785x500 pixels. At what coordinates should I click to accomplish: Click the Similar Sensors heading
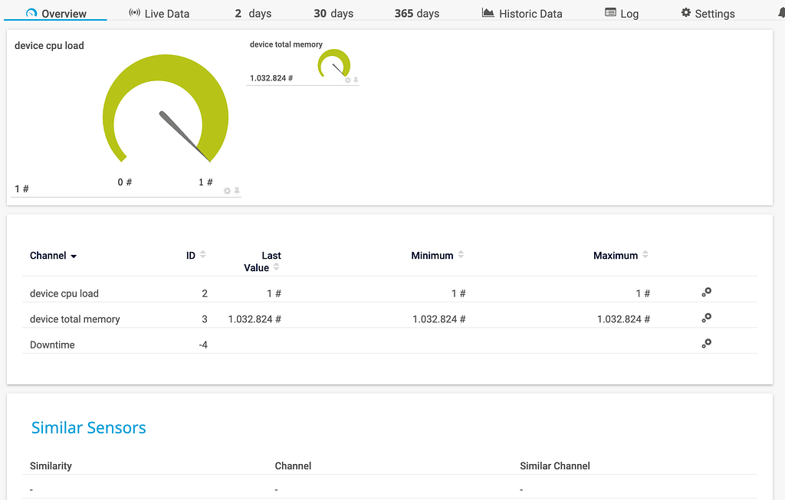coord(88,427)
